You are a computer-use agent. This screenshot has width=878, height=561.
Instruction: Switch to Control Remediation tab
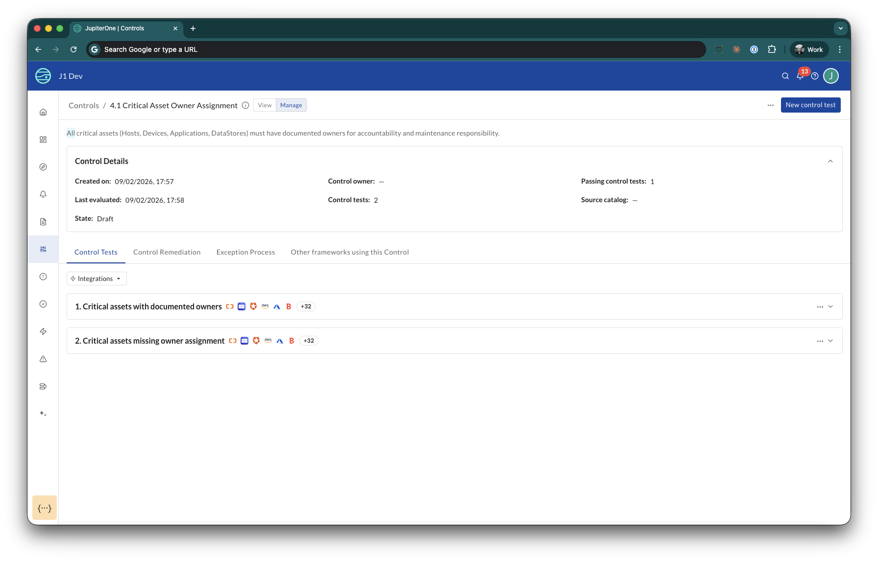point(167,252)
